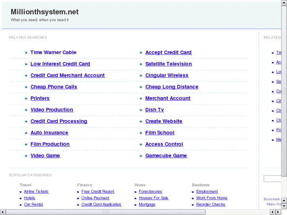The image size is (287, 215).
Task: Click horizontal scrollbar left arrow at far left
Action: 3,212
